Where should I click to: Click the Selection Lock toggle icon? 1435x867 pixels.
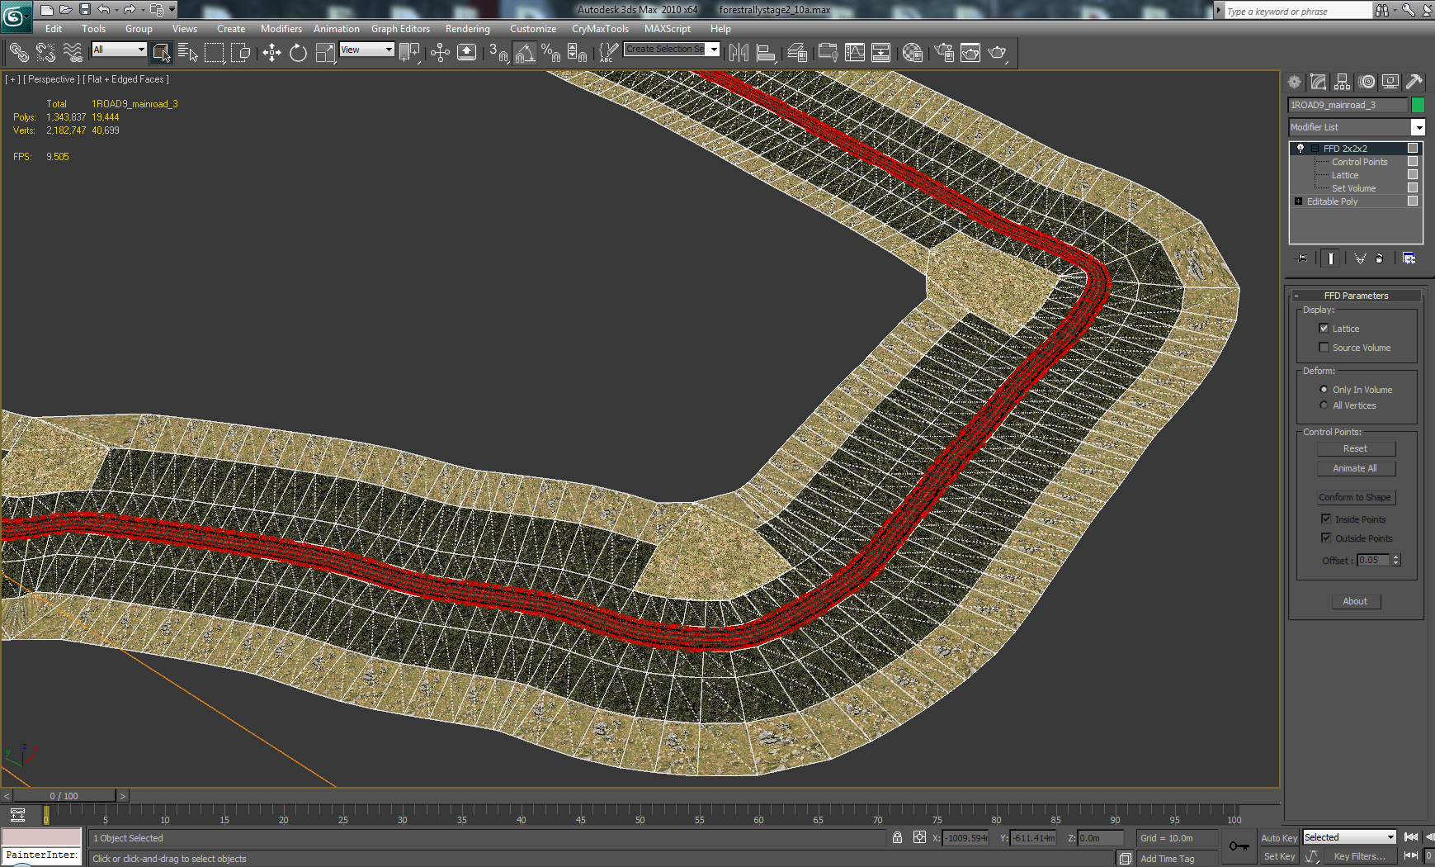tap(897, 837)
